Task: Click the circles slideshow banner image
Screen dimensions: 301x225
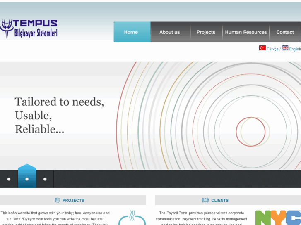Action: click(x=151, y=116)
